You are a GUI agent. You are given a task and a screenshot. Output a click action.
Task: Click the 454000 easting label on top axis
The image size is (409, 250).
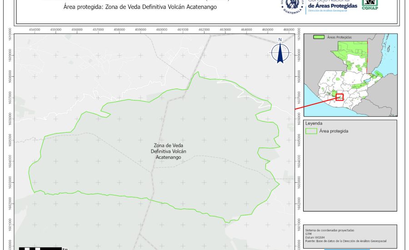(x=35, y=30)
